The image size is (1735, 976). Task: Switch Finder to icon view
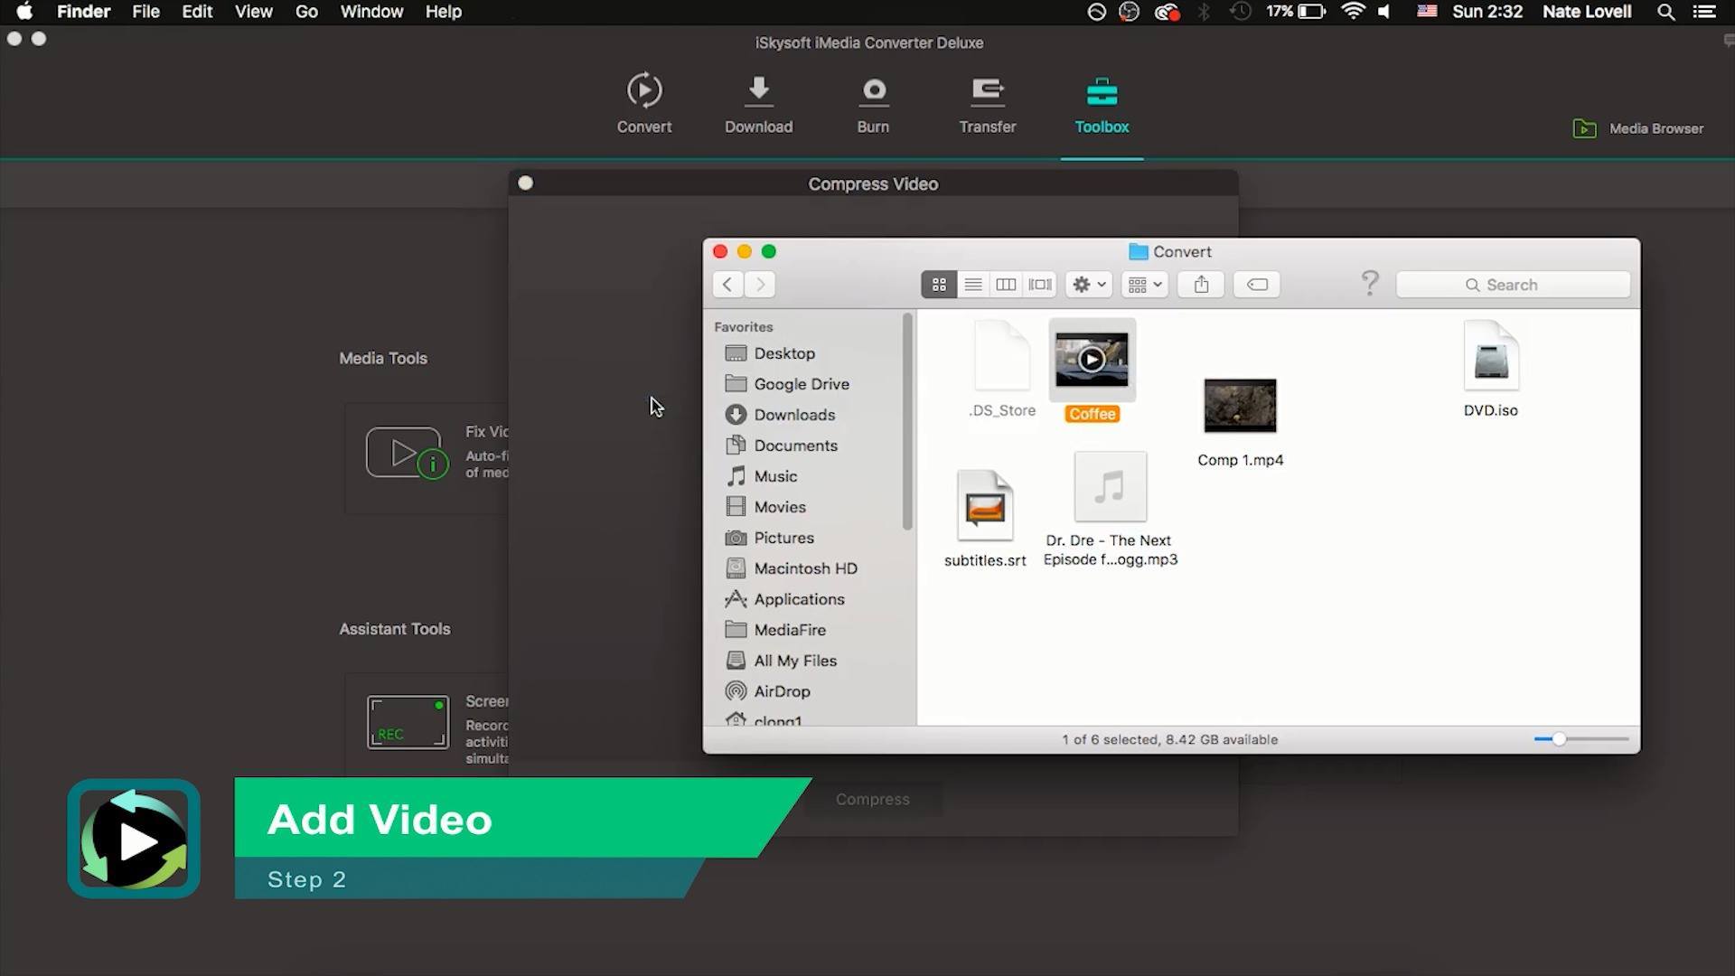click(939, 285)
